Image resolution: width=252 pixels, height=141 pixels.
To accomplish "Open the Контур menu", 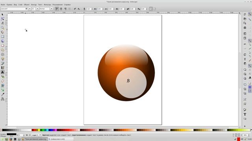I will coord(34,5).
